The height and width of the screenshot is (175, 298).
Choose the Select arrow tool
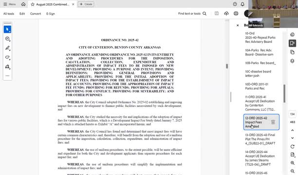click(x=7, y=30)
